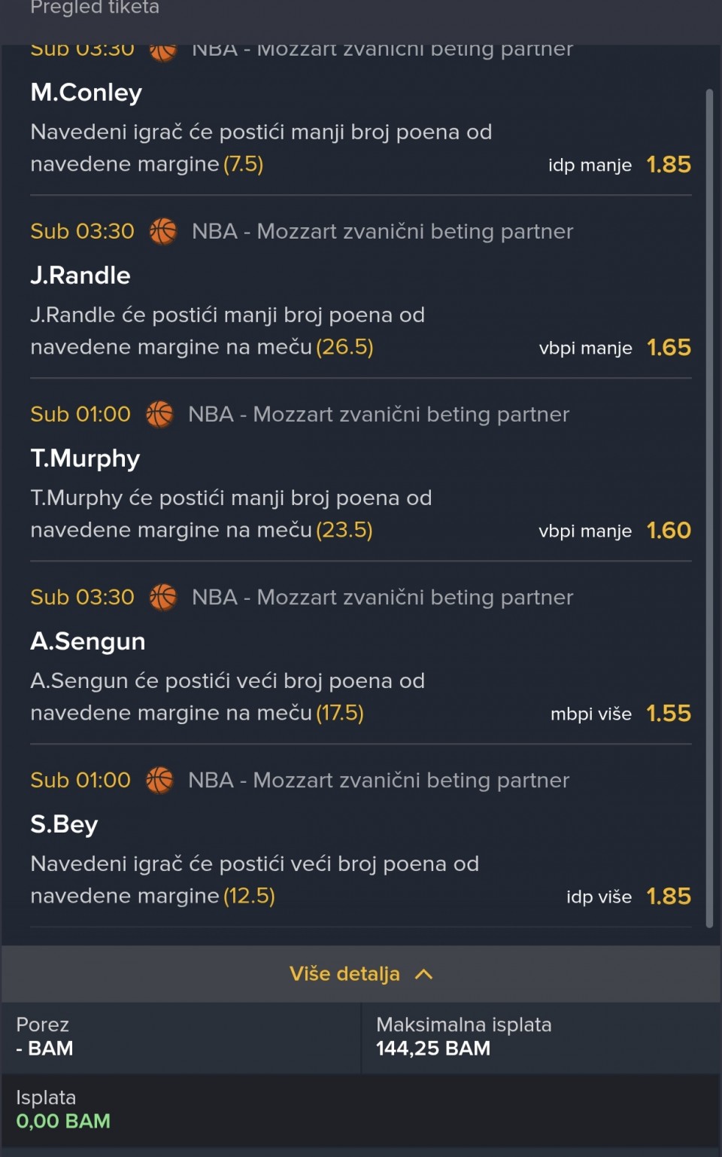Click the basketball icon above A.Sengun
The width and height of the screenshot is (722, 1157).
tap(163, 597)
